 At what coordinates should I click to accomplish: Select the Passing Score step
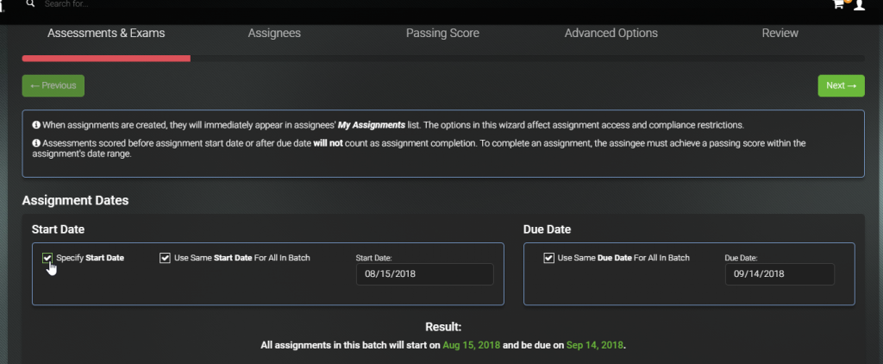442,34
